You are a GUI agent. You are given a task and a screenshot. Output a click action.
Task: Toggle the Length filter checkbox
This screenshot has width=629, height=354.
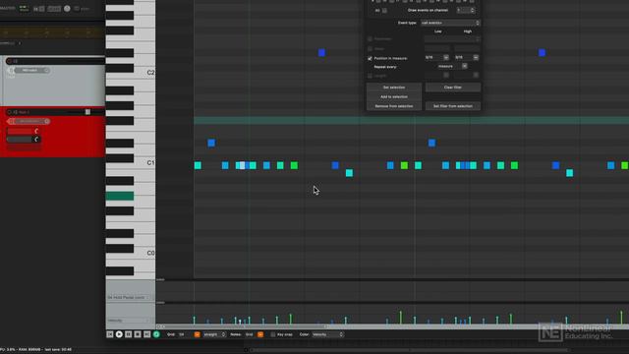(370, 76)
